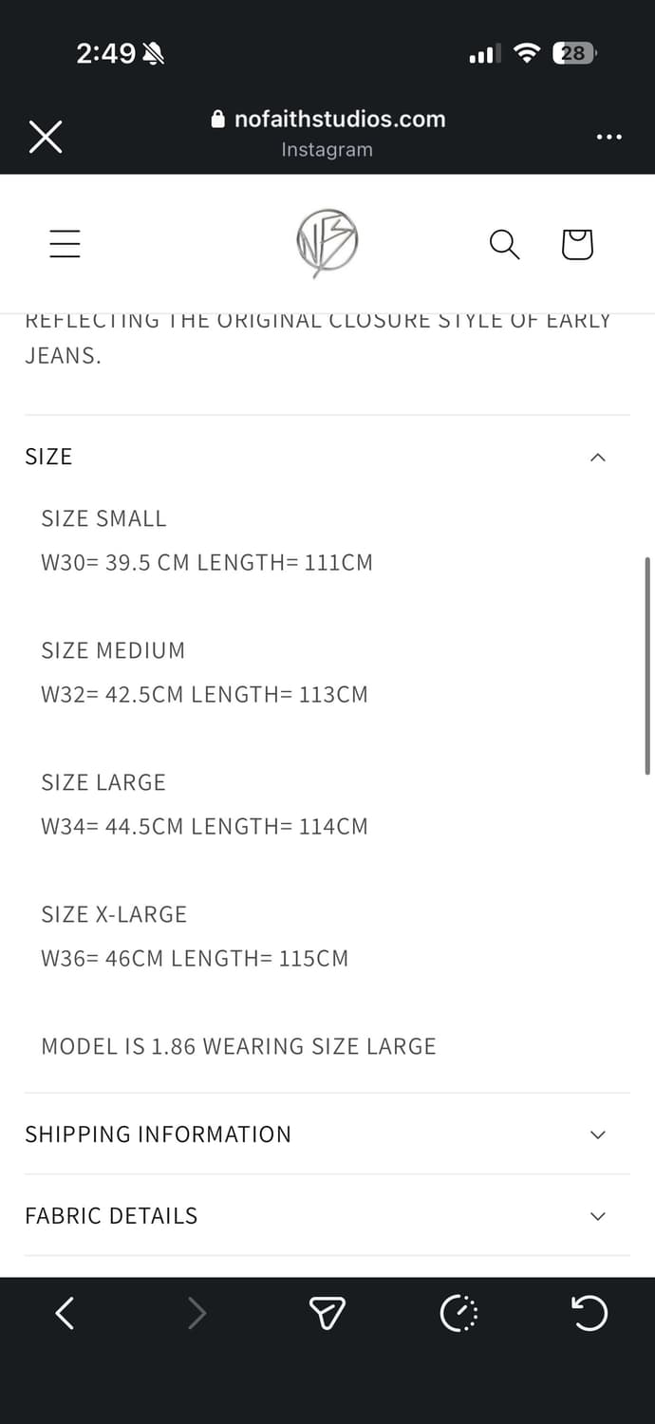655x1424 pixels.
Task: Go forward with the right arrow
Action: tap(196, 1314)
